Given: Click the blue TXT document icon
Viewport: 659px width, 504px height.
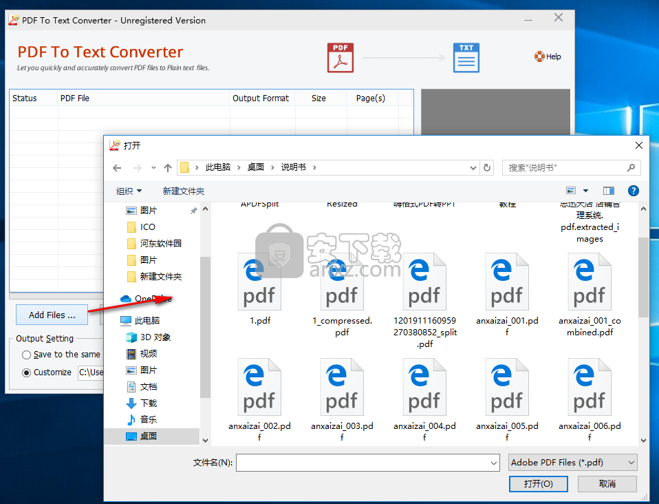Looking at the screenshot, I should coord(466,58).
